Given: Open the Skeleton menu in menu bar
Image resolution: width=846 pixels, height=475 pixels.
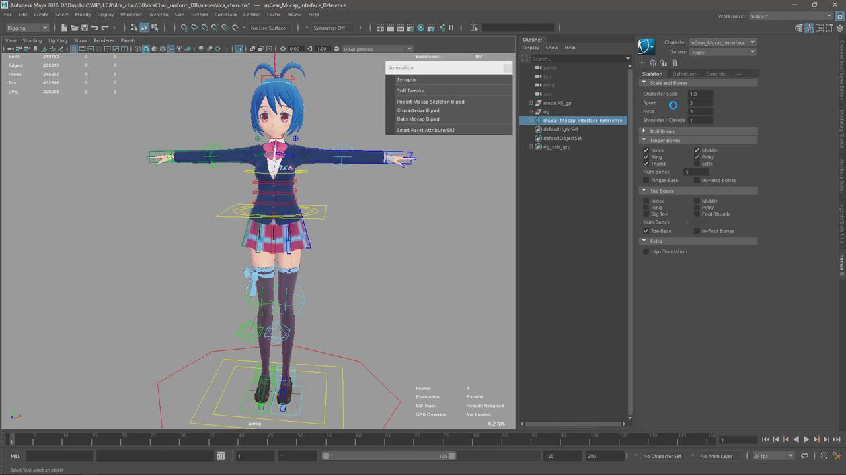Looking at the screenshot, I should (x=158, y=15).
